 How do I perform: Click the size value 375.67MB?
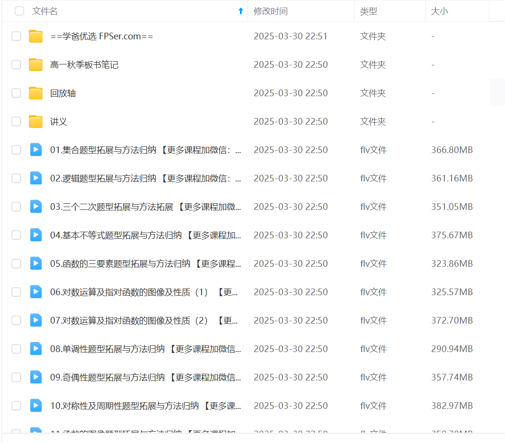click(452, 235)
